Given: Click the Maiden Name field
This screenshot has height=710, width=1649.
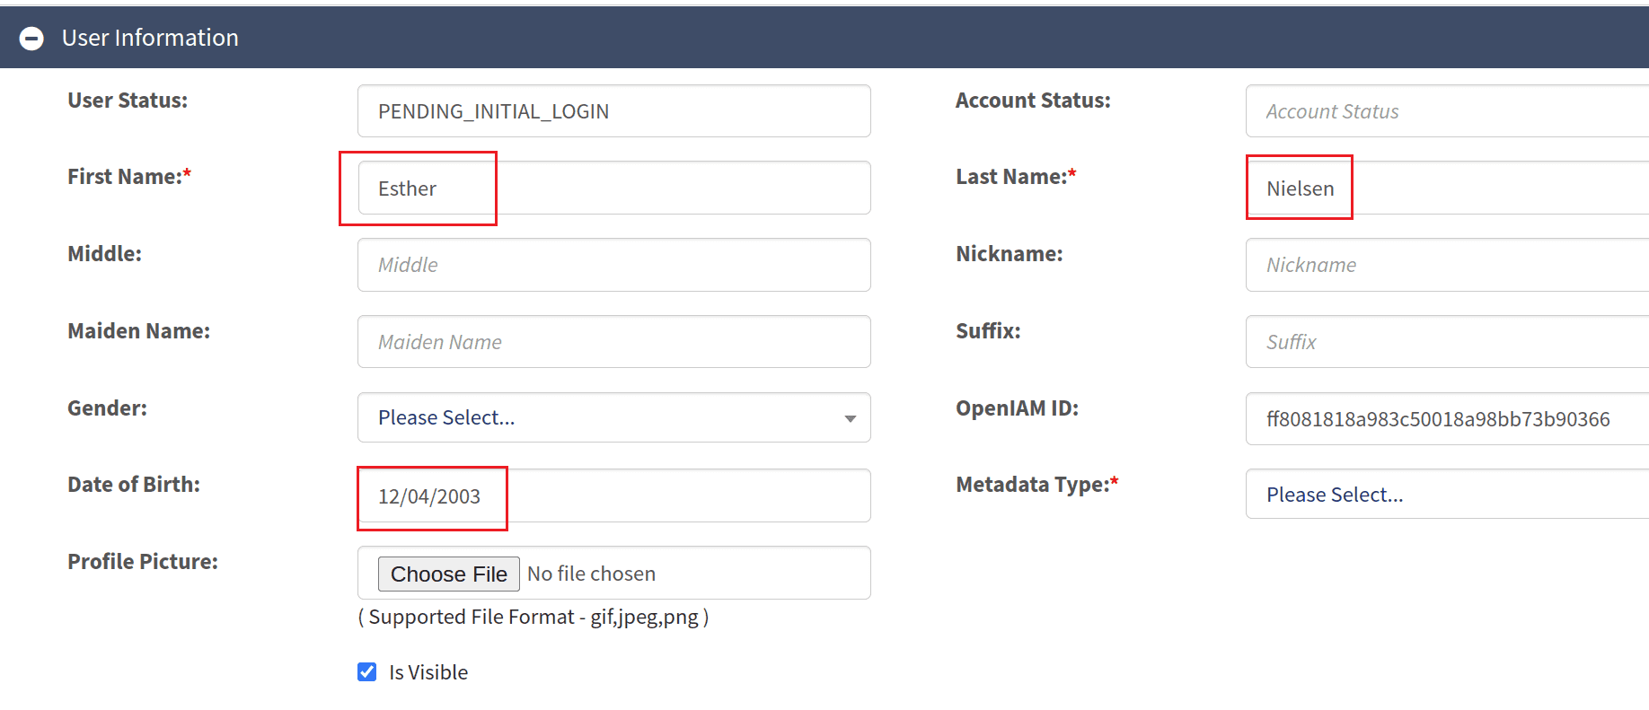Looking at the screenshot, I should [x=613, y=342].
